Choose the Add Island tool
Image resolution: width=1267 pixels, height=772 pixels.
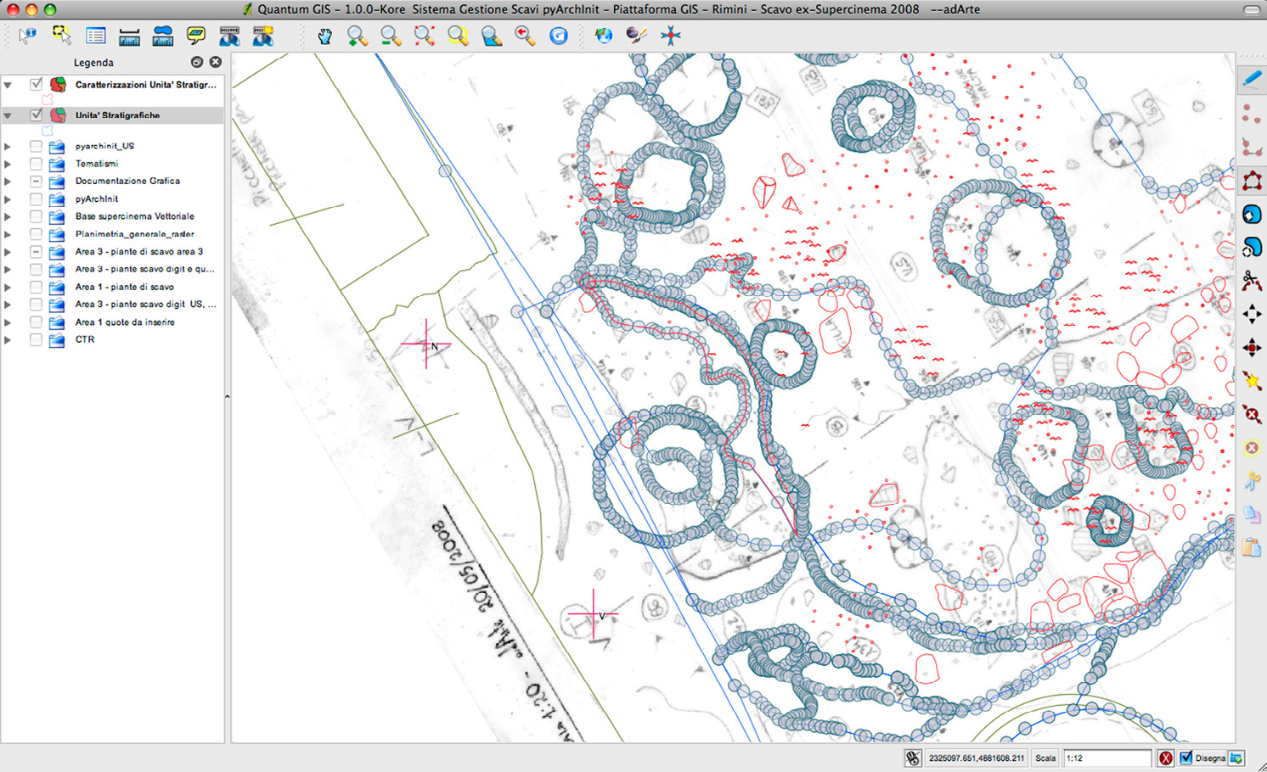(1252, 247)
